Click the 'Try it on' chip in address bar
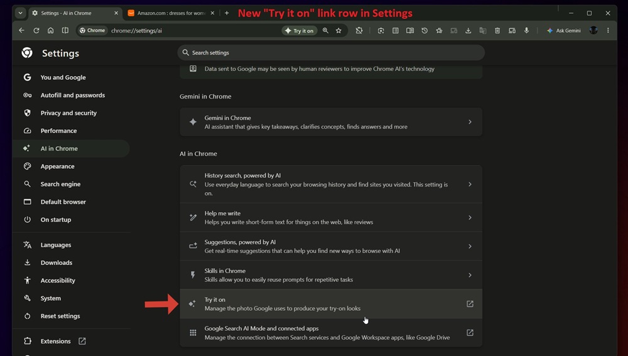 pos(300,30)
